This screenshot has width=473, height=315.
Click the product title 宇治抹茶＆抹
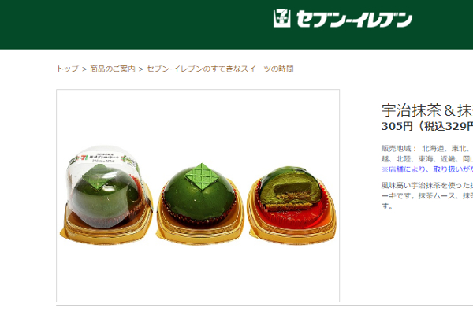(x=427, y=110)
